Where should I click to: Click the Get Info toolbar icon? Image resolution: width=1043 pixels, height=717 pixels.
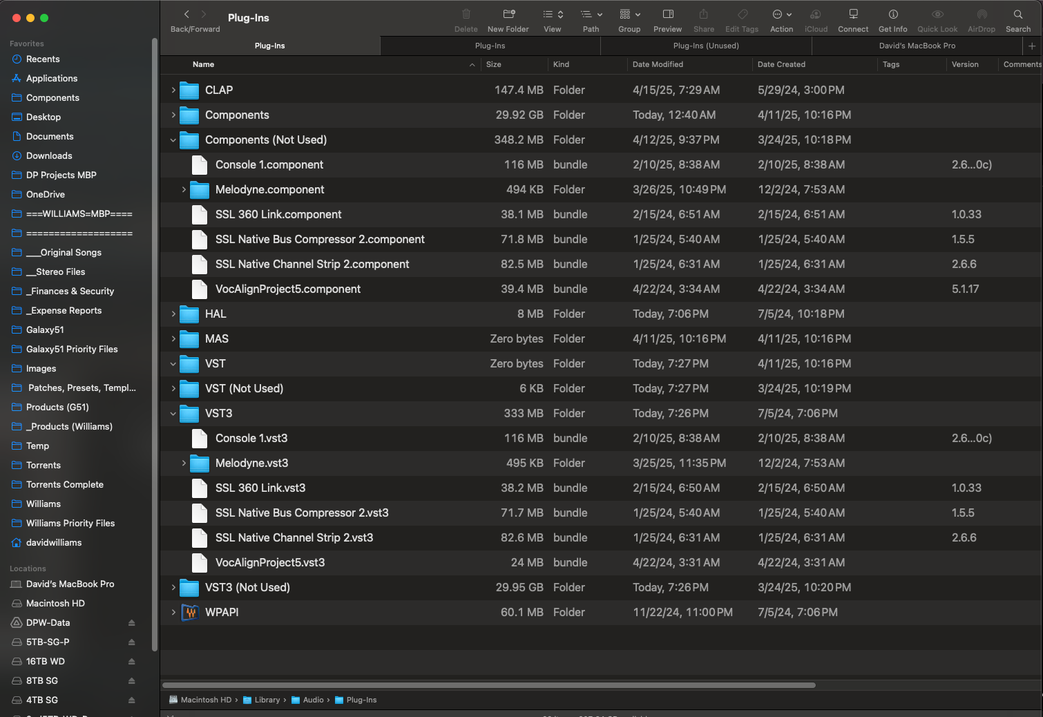click(x=893, y=15)
